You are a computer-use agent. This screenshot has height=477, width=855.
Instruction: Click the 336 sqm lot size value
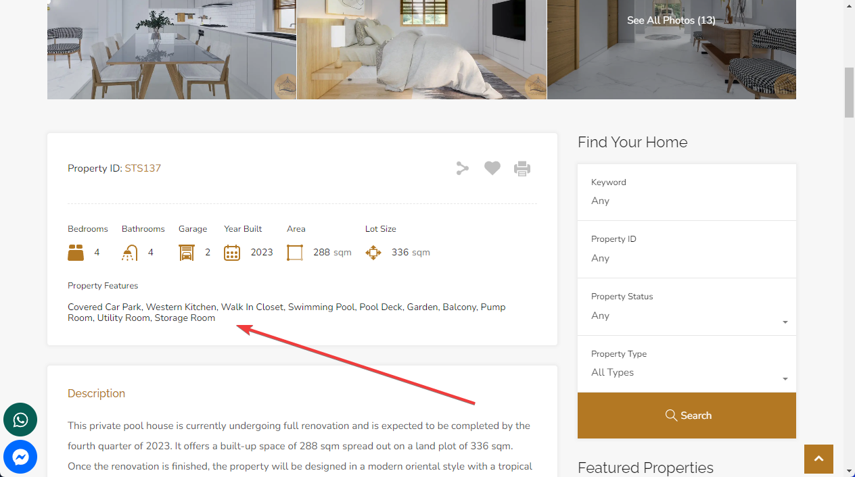[x=411, y=253]
